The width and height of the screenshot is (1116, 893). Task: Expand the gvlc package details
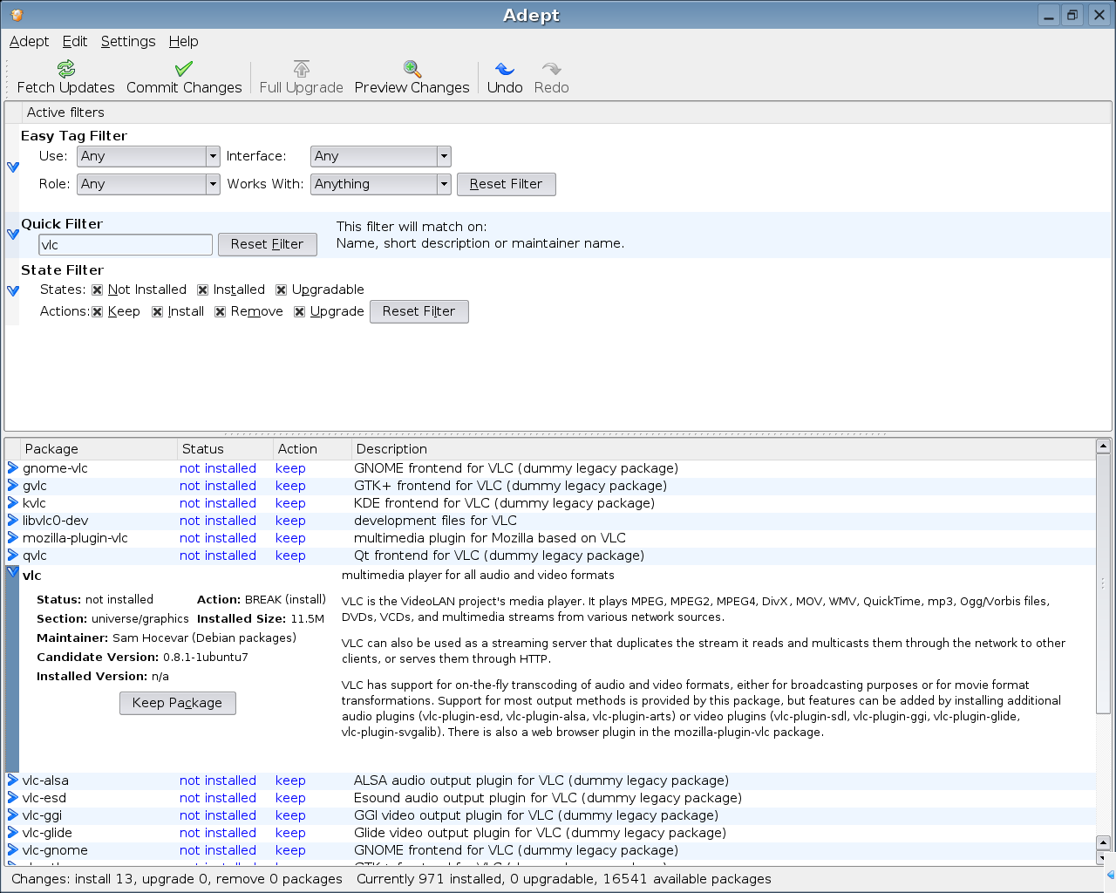click(x=13, y=486)
